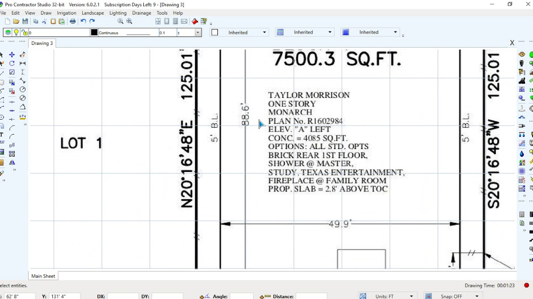Image resolution: width=533 pixels, height=299 pixels.
Task: Select the Zoom Window magnifier icon
Action: pyautogui.click(x=120, y=21)
